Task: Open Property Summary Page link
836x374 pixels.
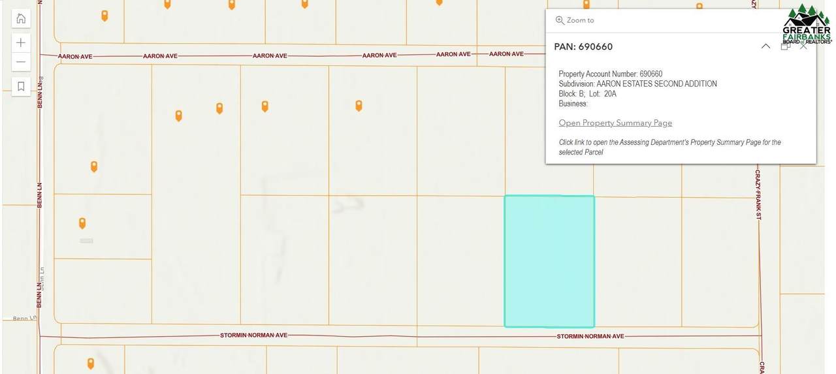Action: [x=615, y=123]
